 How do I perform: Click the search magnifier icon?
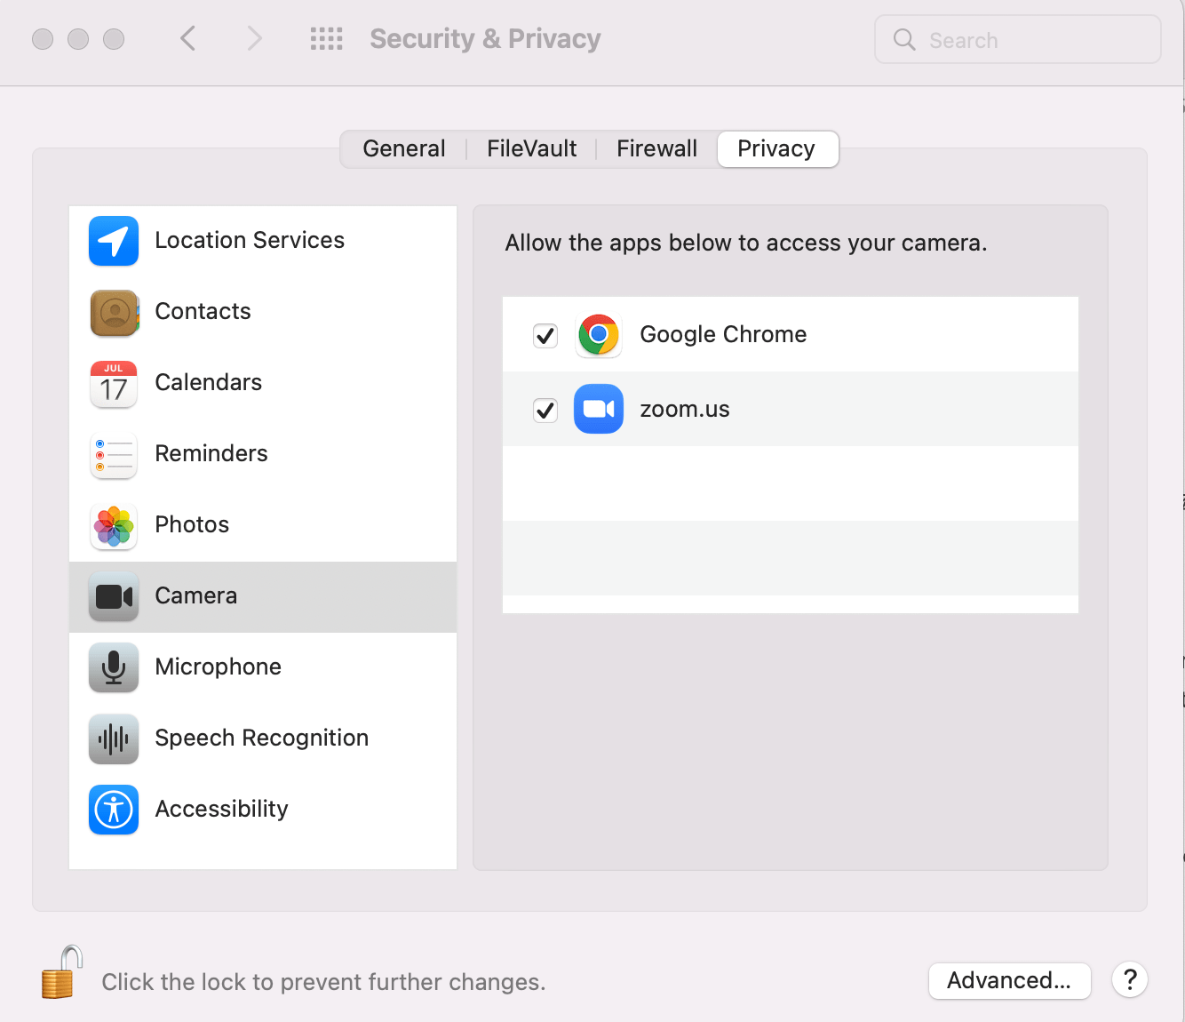904,39
